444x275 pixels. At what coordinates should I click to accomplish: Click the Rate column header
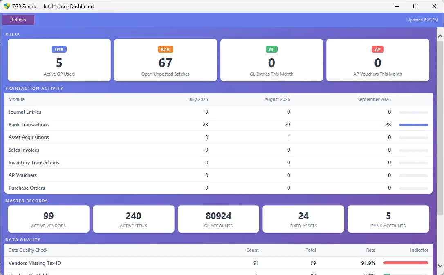[x=371, y=250]
